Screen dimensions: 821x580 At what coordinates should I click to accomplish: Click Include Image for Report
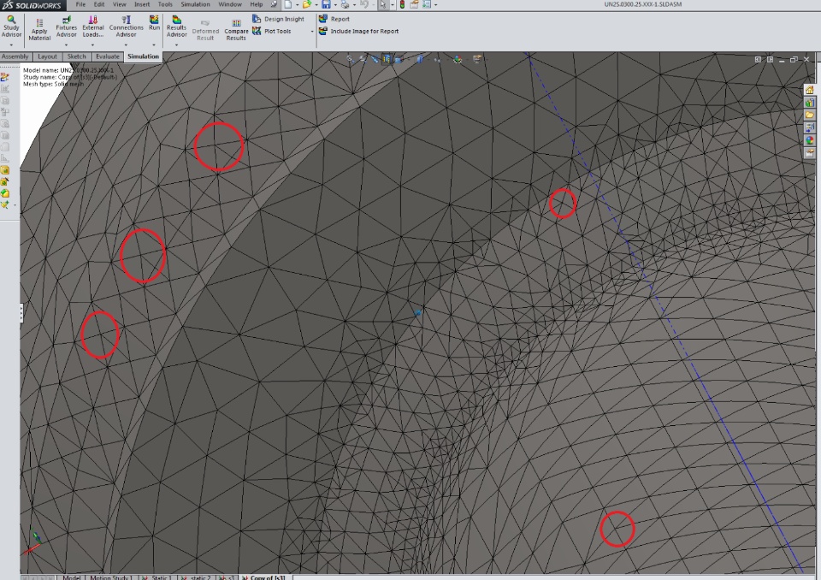point(358,32)
